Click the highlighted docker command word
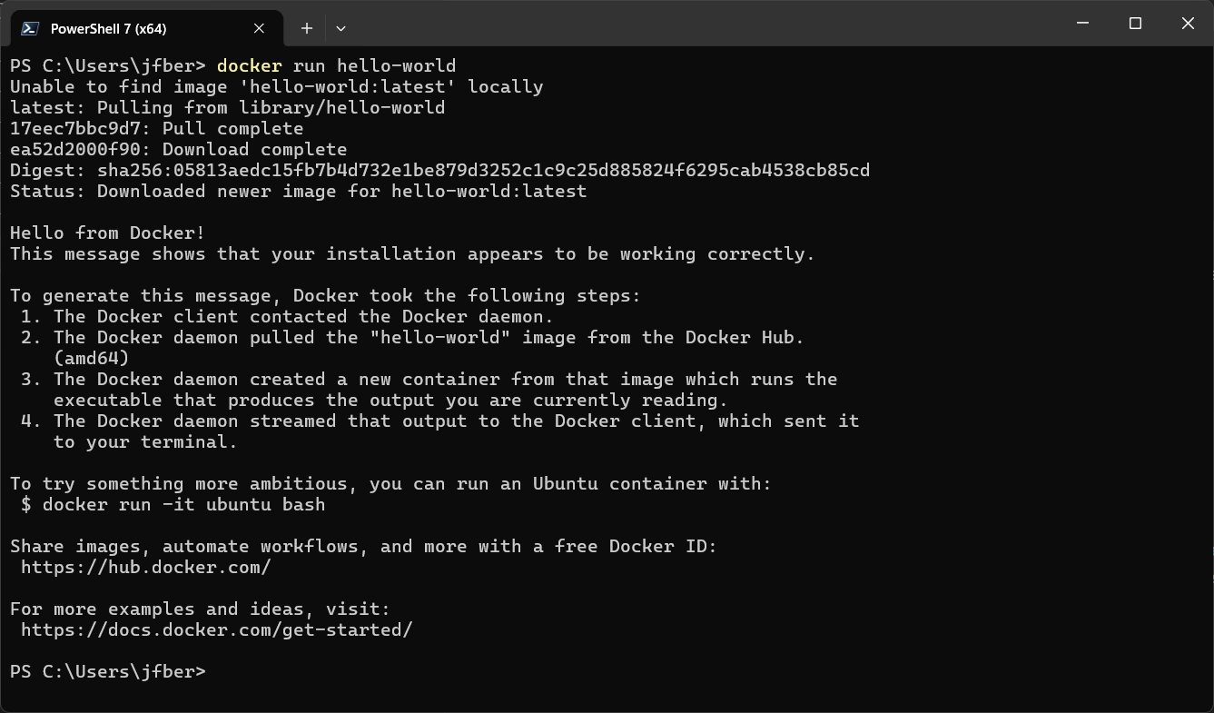Image resolution: width=1214 pixels, height=713 pixels. pyautogui.click(x=249, y=65)
